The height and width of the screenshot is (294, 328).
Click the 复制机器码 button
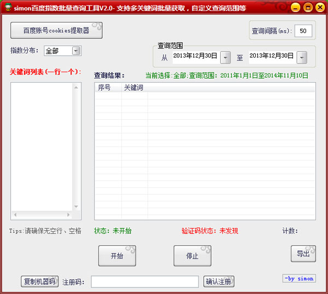39,281
